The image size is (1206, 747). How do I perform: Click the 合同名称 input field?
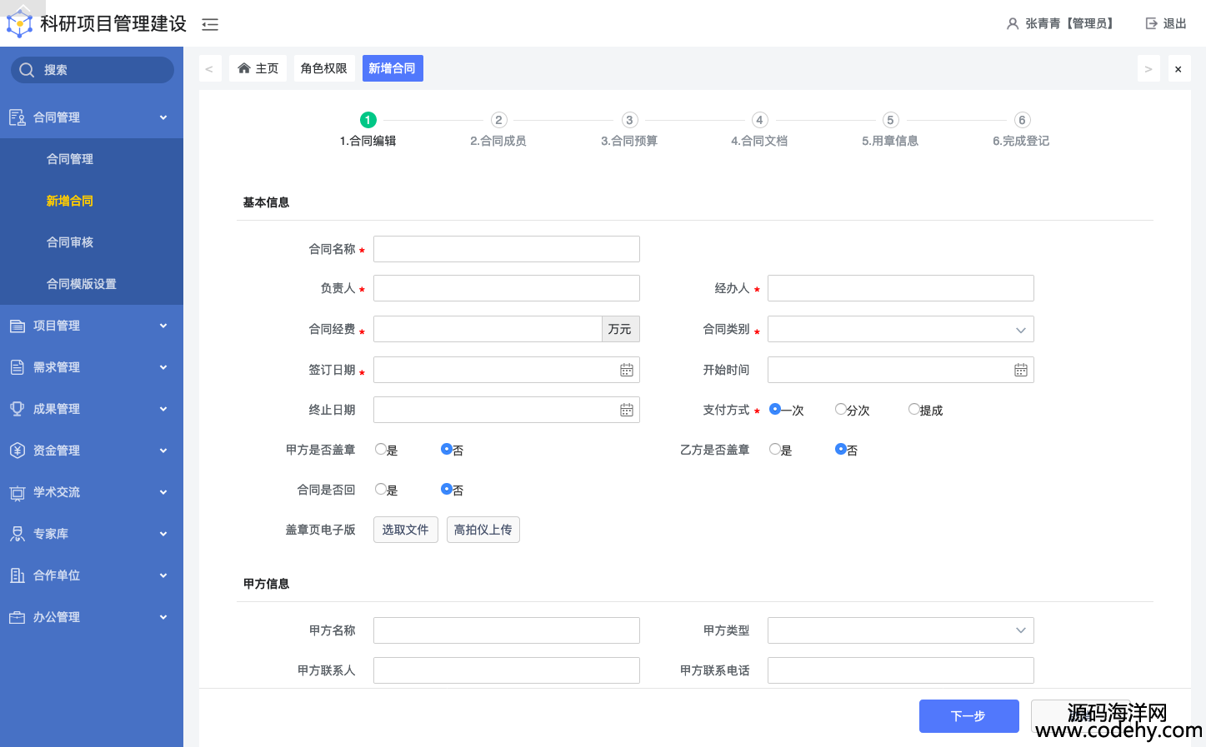507,249
